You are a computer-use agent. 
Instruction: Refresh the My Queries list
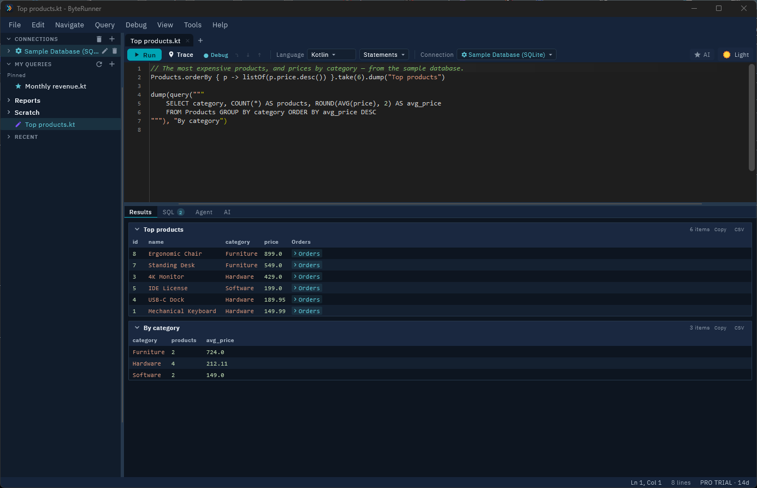pyautogui.click(x=99, y=64)
